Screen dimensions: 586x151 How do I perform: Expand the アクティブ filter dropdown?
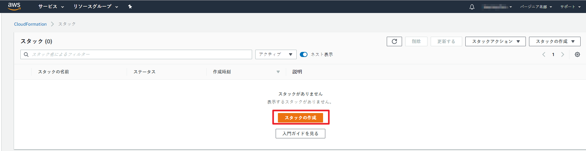click(276, 54)
